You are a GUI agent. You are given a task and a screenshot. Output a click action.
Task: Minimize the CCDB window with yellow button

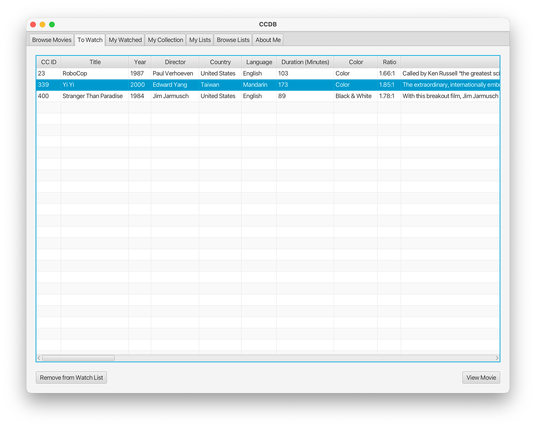(x=42, y=25)
